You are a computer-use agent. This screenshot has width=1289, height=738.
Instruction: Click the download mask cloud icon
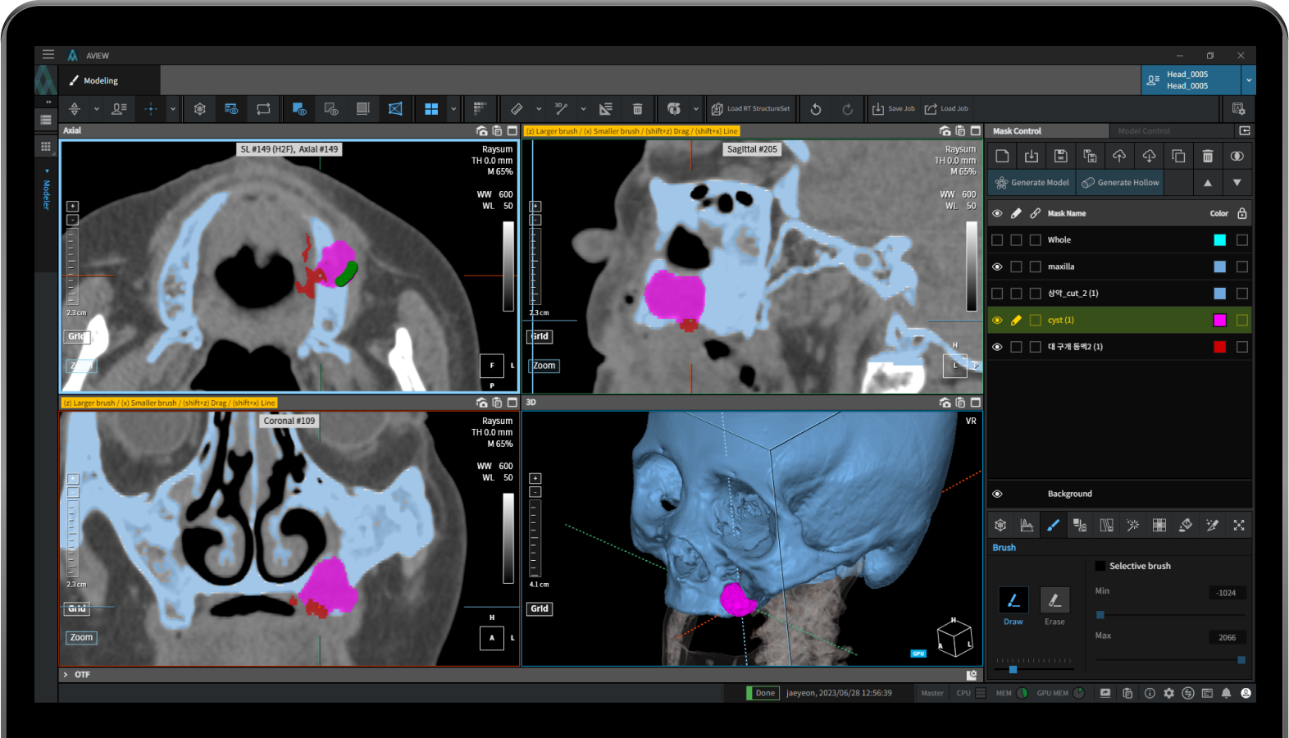1149,156
